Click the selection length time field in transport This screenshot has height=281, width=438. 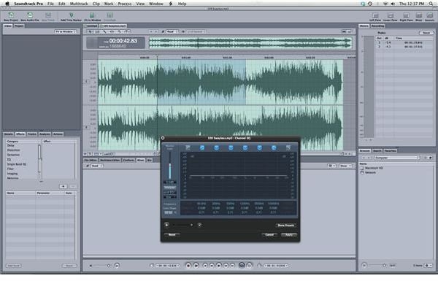pyautogui.click(x=276, y=266)
